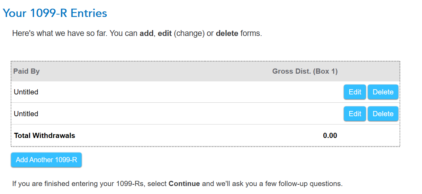Delete the second Untitled 1099-R entry
This screenshot has height=194, width=422.
[x=383, y=114]
